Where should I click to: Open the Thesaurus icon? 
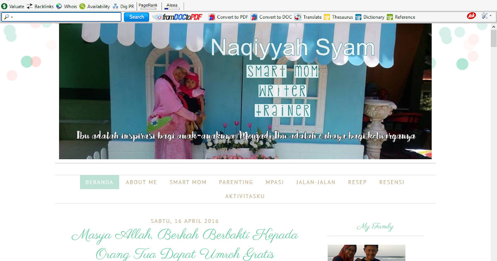click(x=327, y=17)
